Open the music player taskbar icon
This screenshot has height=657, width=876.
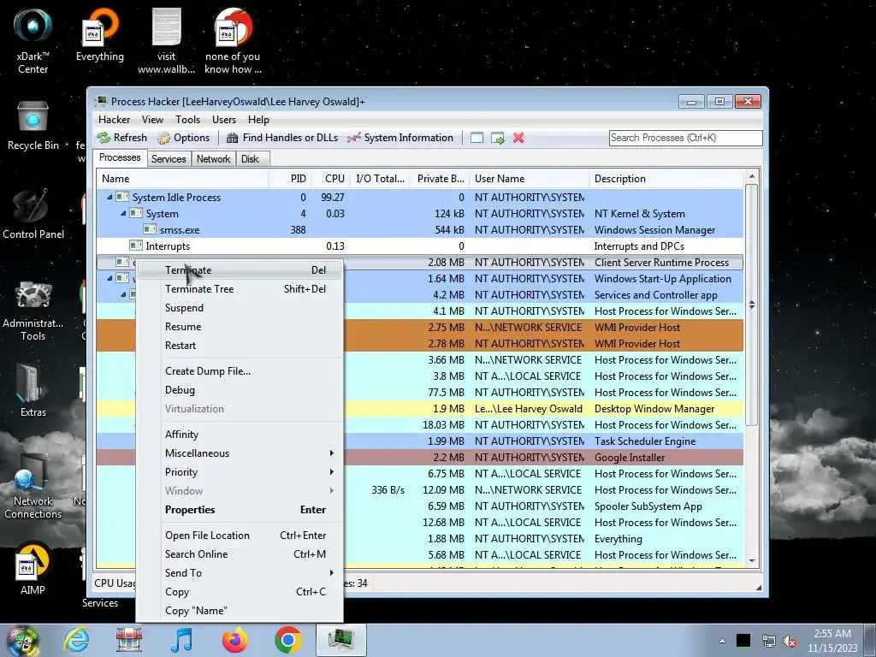click(x=181, y=640)
